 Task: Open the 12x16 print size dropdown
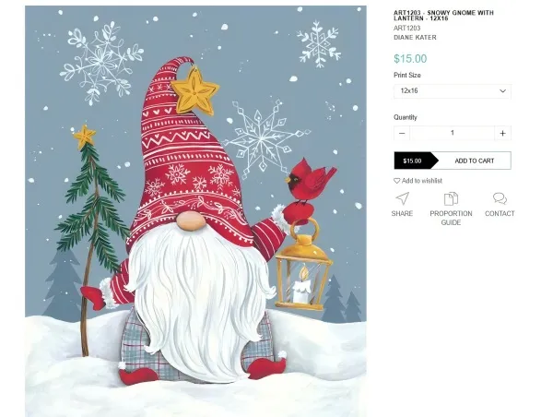(453, 91)
